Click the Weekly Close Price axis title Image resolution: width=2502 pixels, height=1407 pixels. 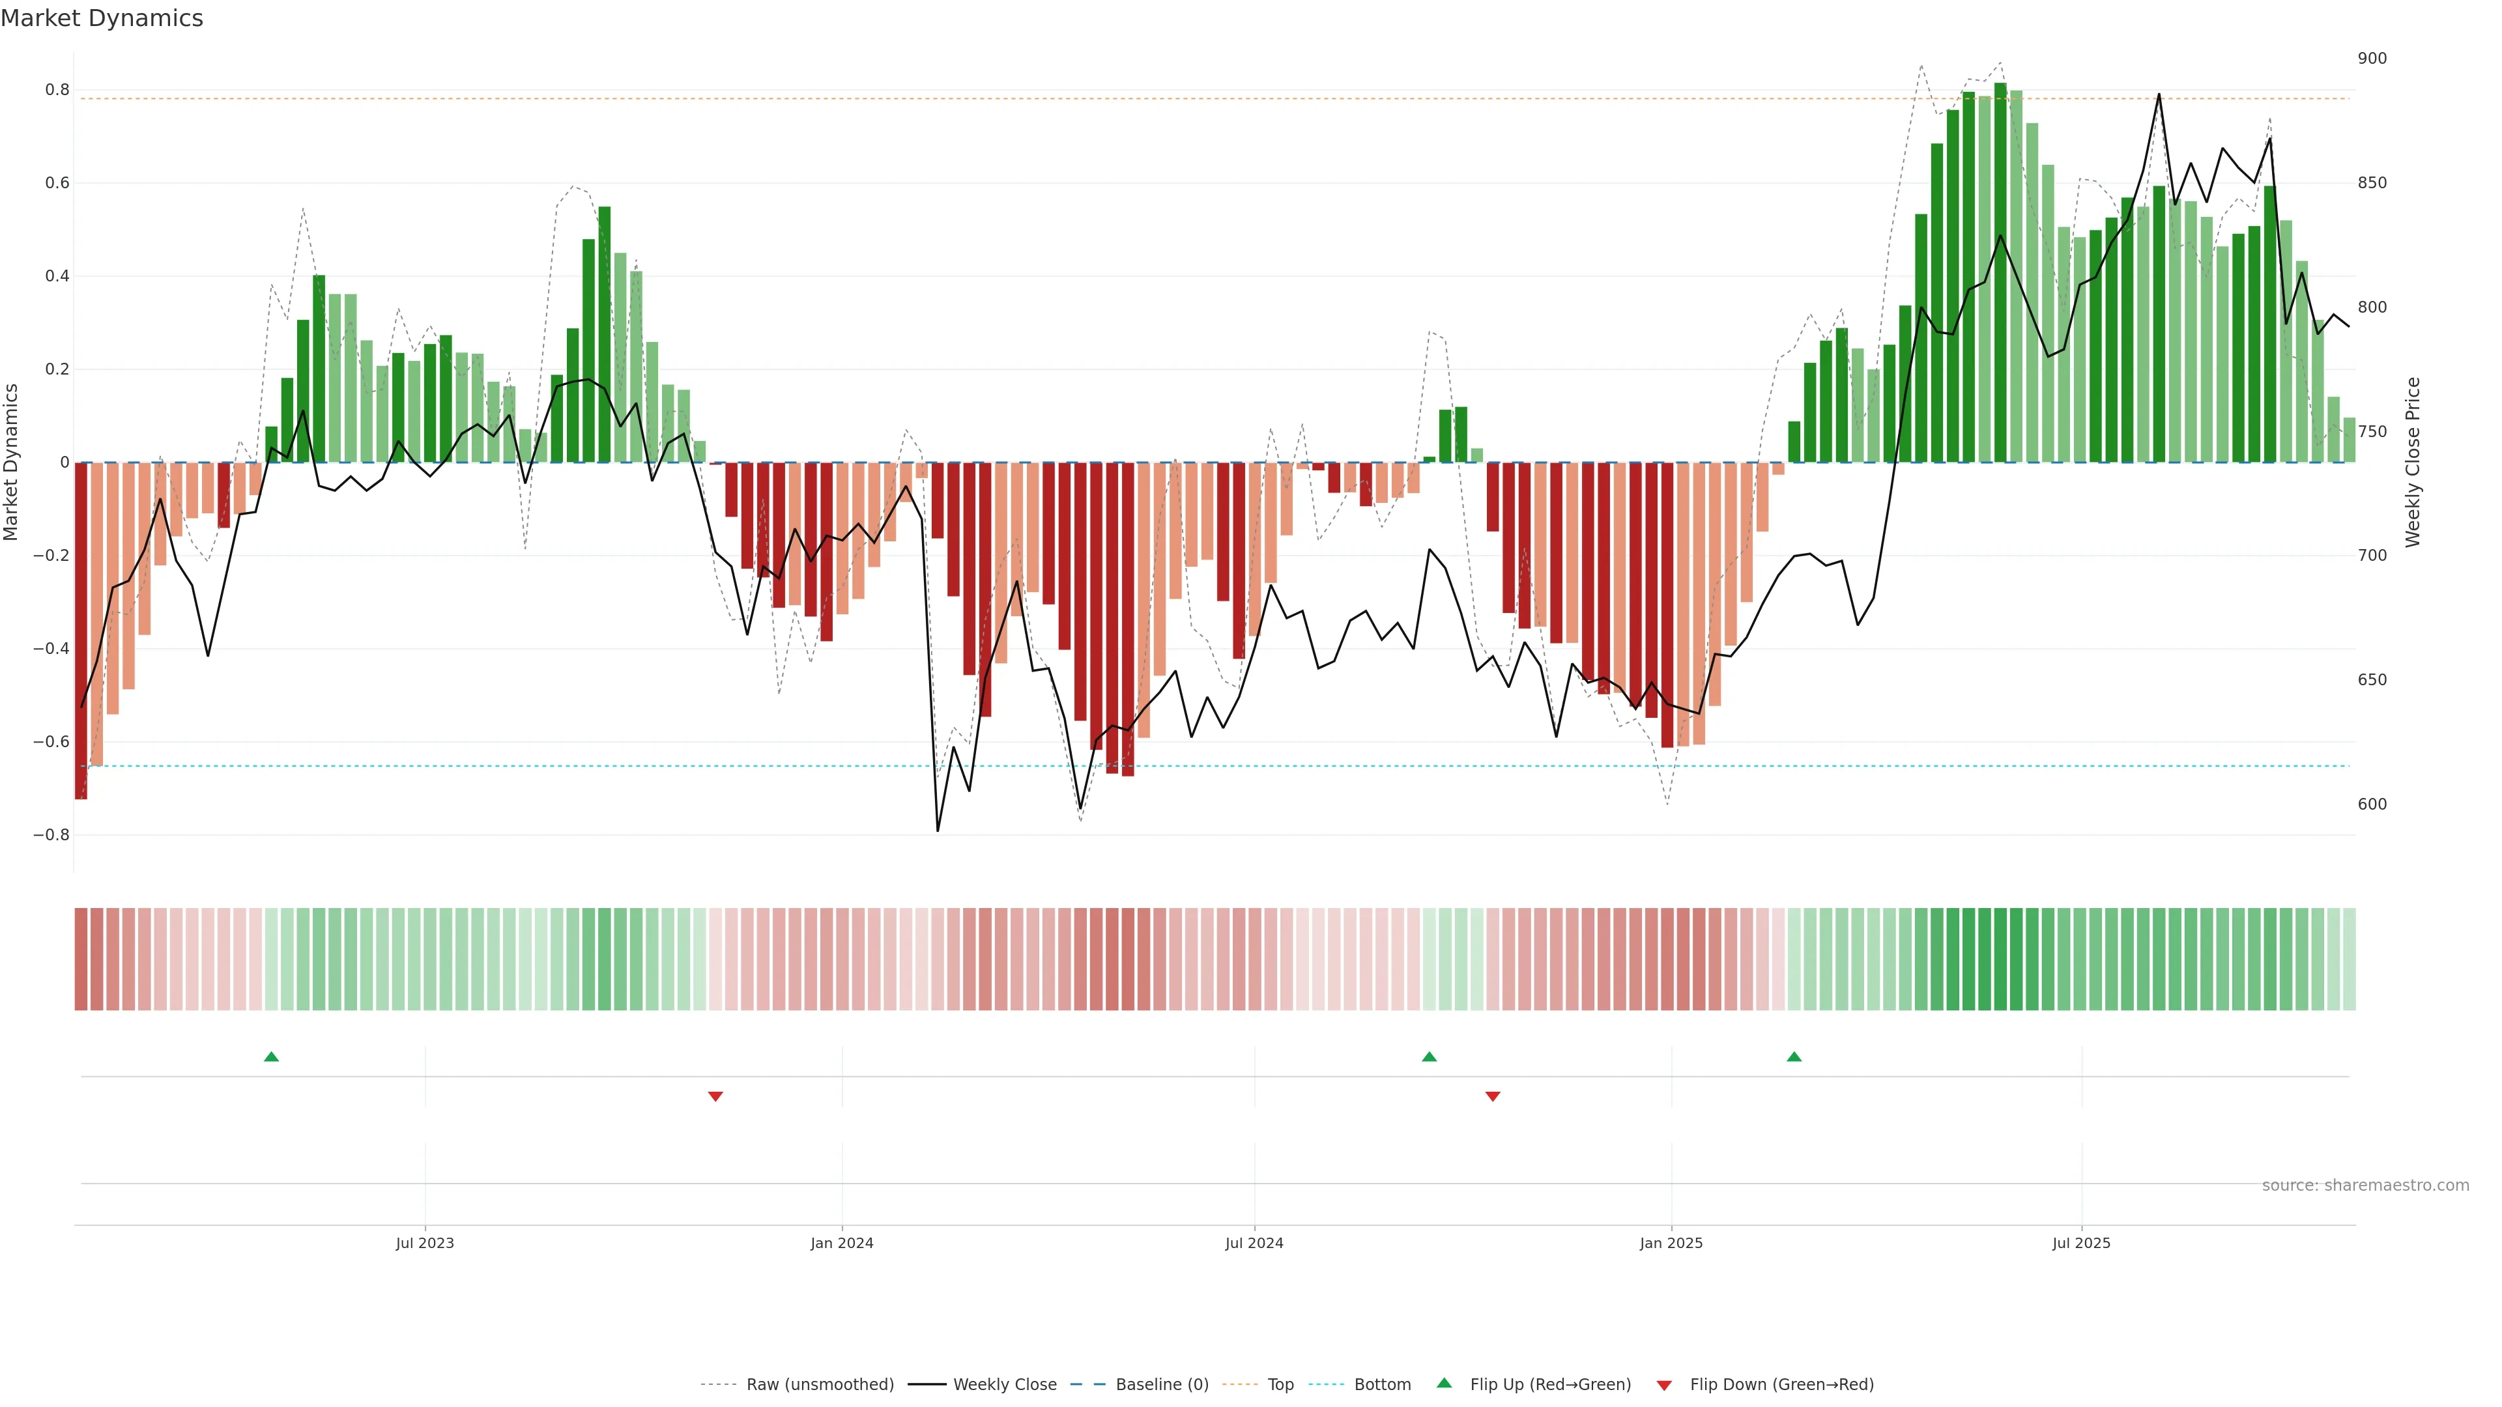coord(2413,462)
